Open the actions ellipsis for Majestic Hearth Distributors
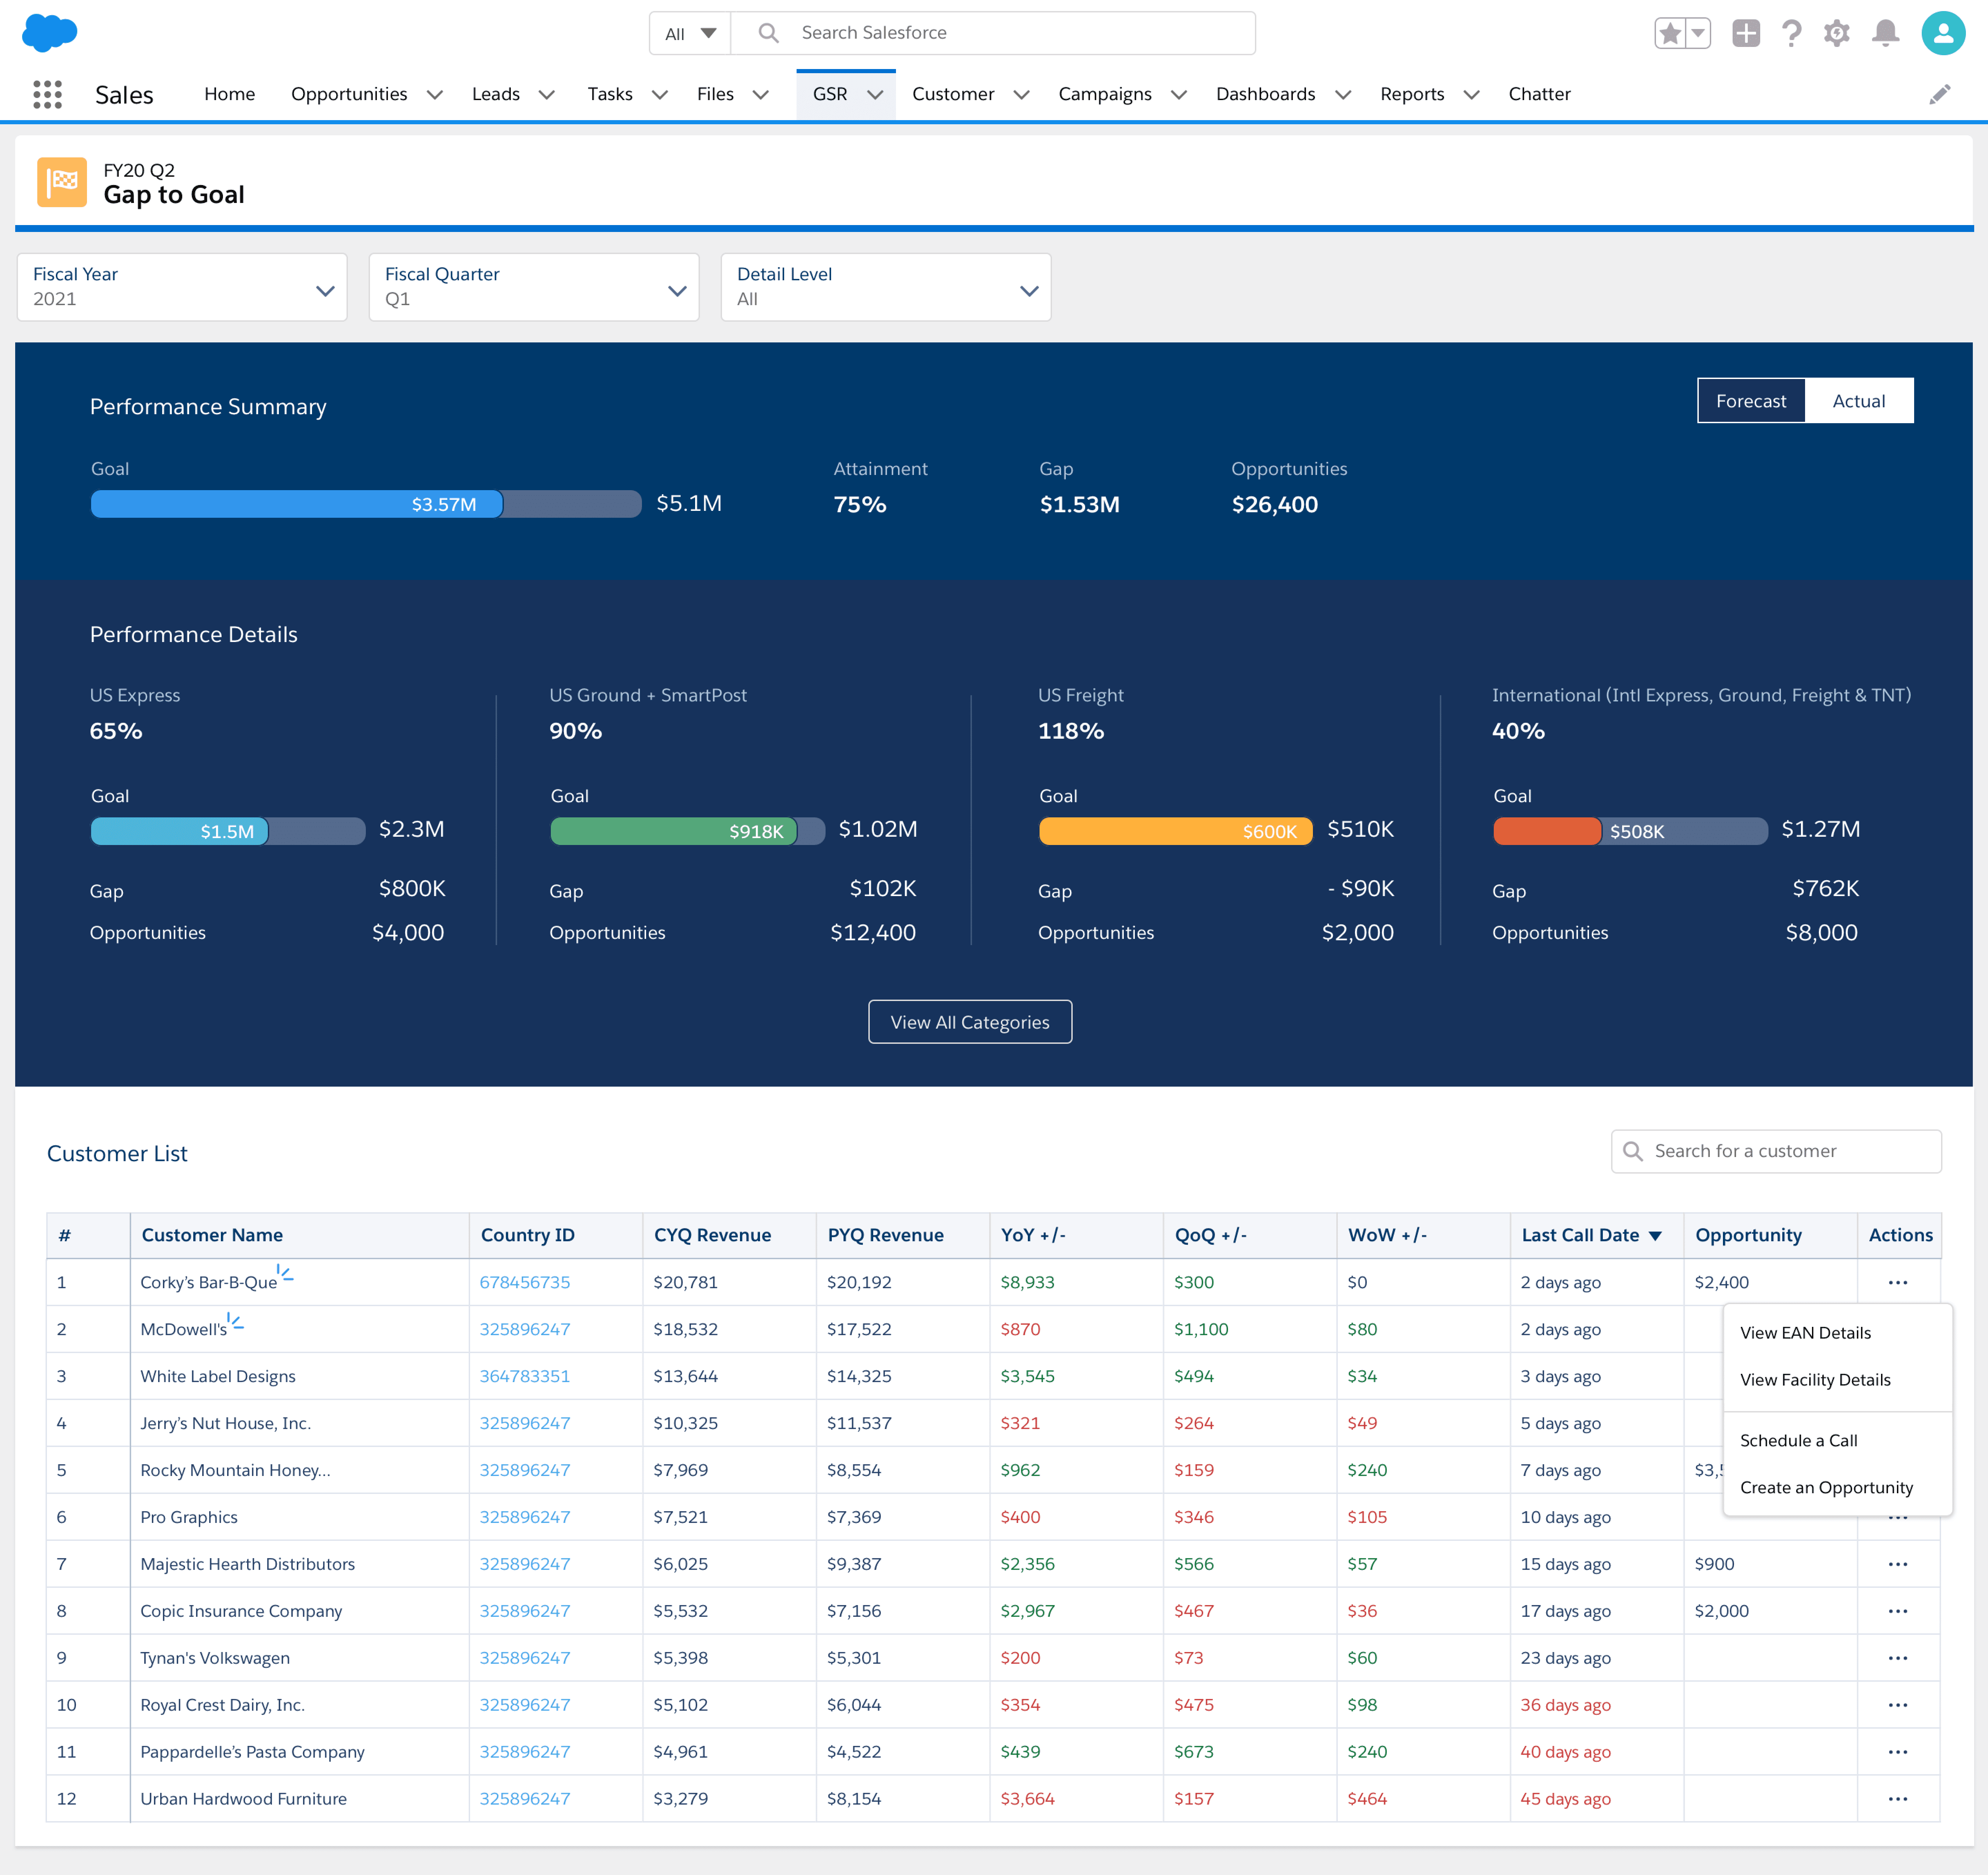 tap(1898, 1564)
